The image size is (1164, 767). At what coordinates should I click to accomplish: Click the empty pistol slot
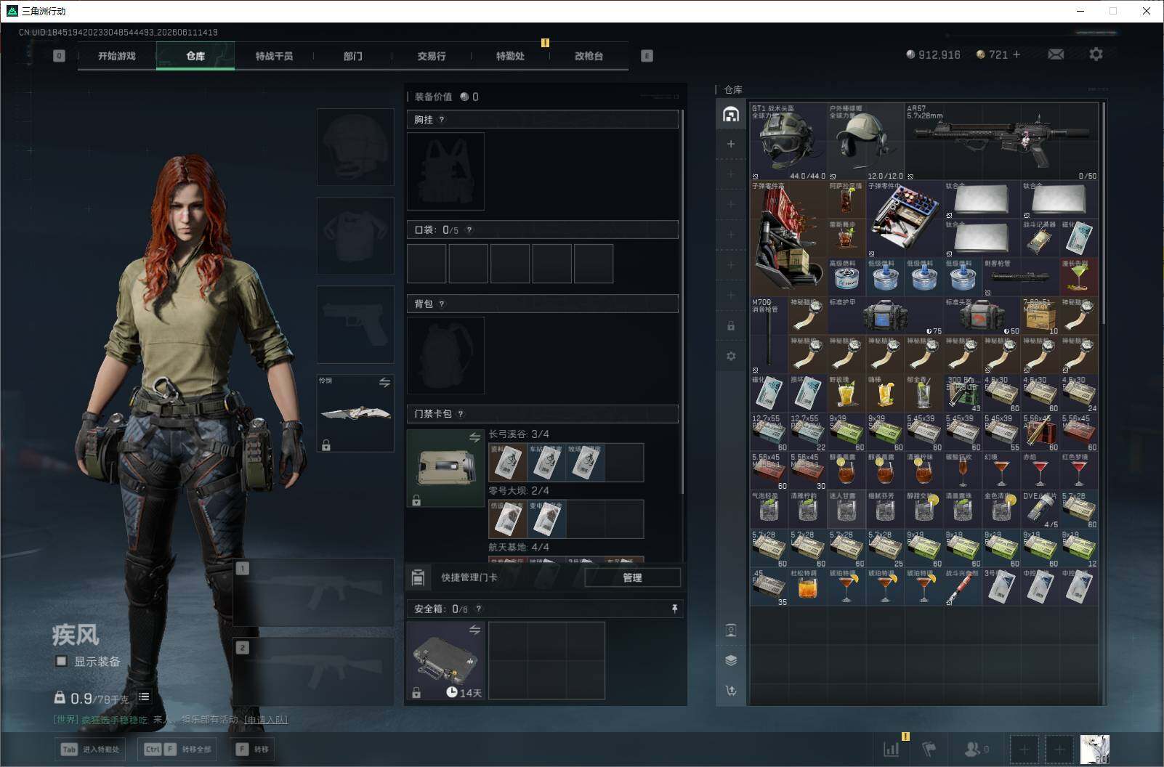pyautogui.click(x=355, y=324)
